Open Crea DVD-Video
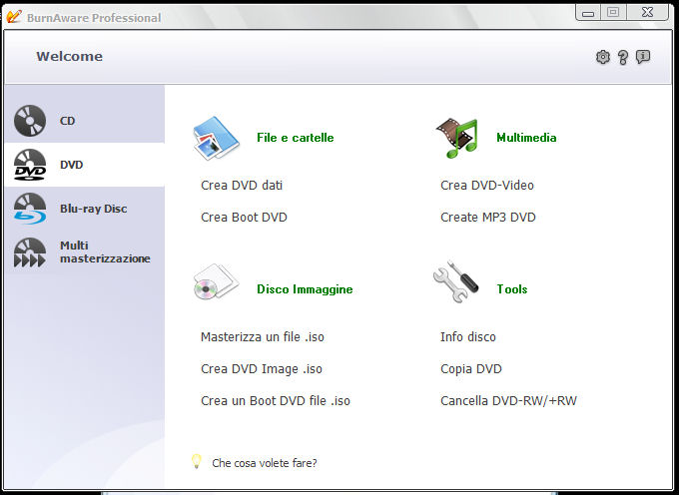 pos(487,186)
